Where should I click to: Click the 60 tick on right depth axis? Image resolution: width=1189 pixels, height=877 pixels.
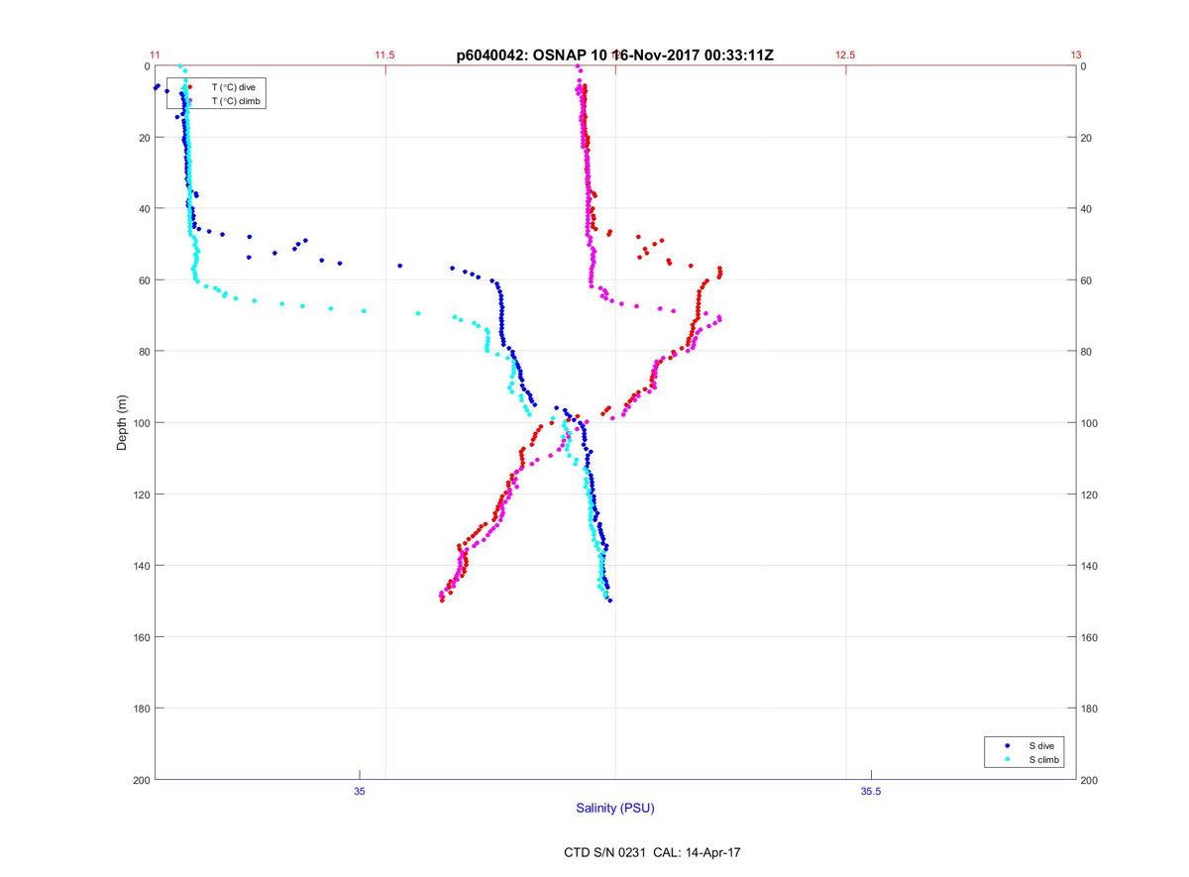click(1087, 280)
